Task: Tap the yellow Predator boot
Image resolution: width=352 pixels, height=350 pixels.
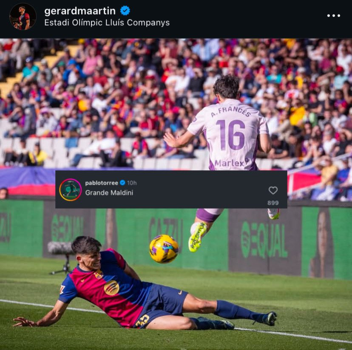Action: click(198, 237)
